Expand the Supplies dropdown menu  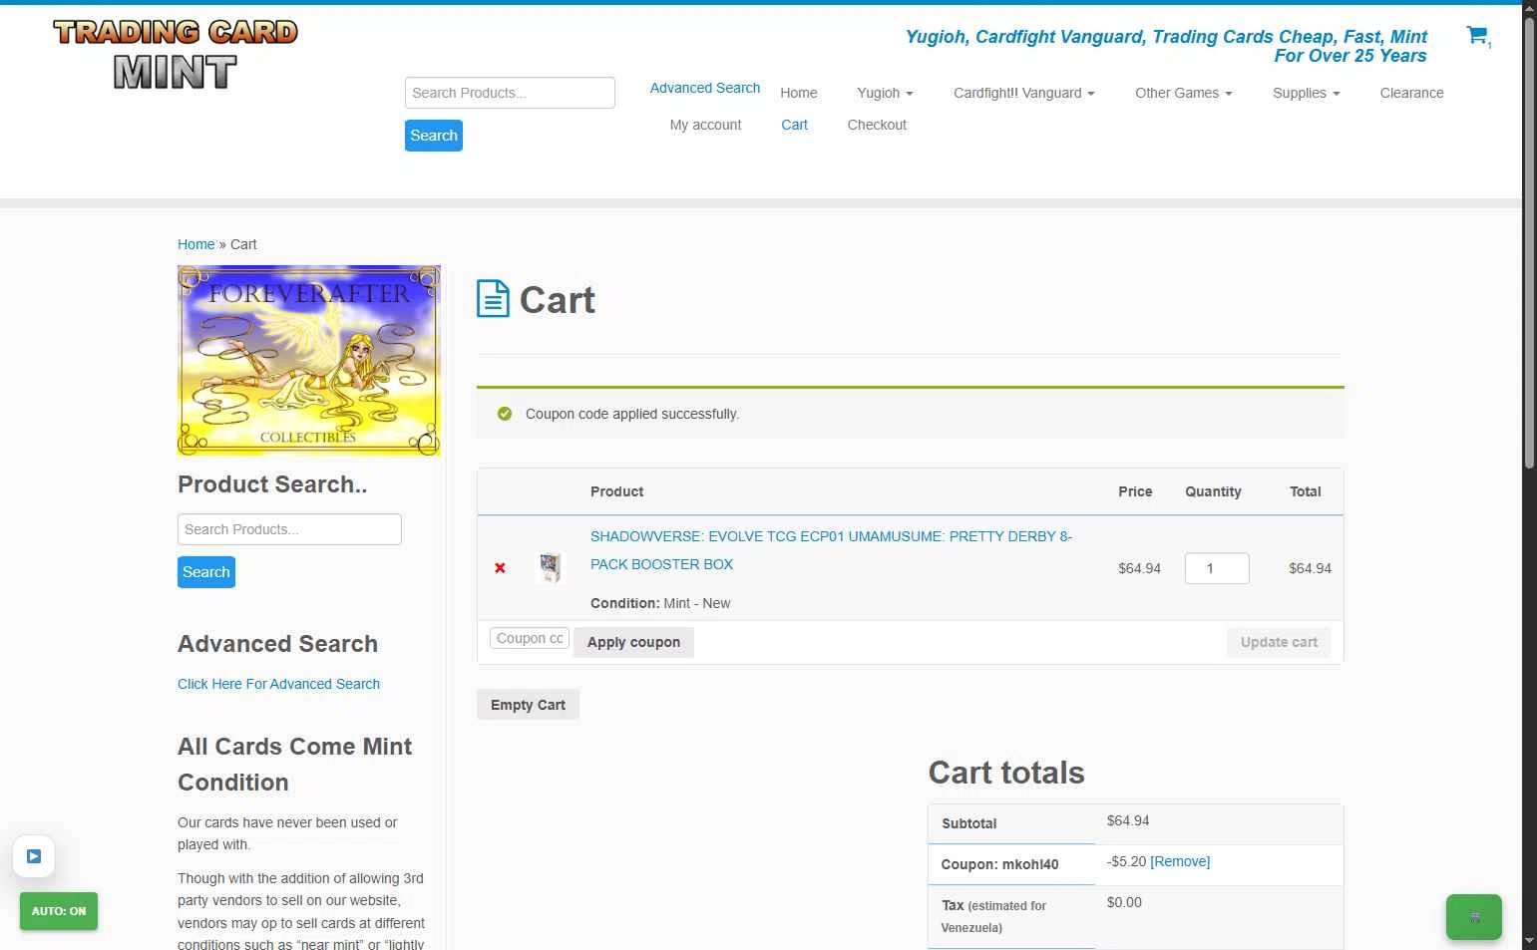pyautogui.click(x=1306, y=93)
